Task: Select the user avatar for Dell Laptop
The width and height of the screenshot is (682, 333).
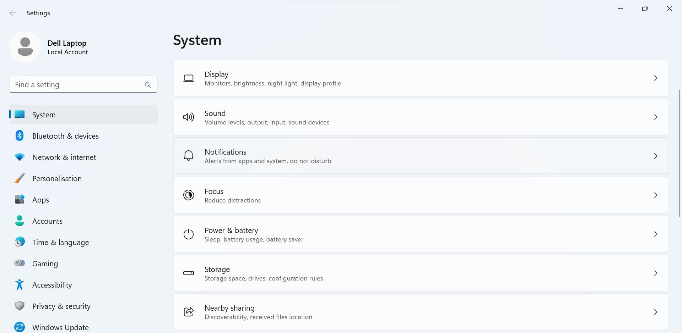Action: coord(25,46)
